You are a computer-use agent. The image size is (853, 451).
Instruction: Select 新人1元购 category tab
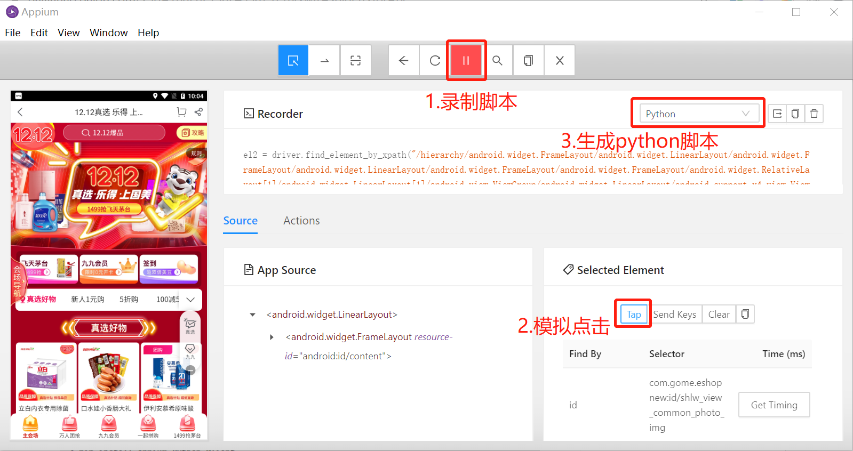pyautogui.click(x=87, y=300)
